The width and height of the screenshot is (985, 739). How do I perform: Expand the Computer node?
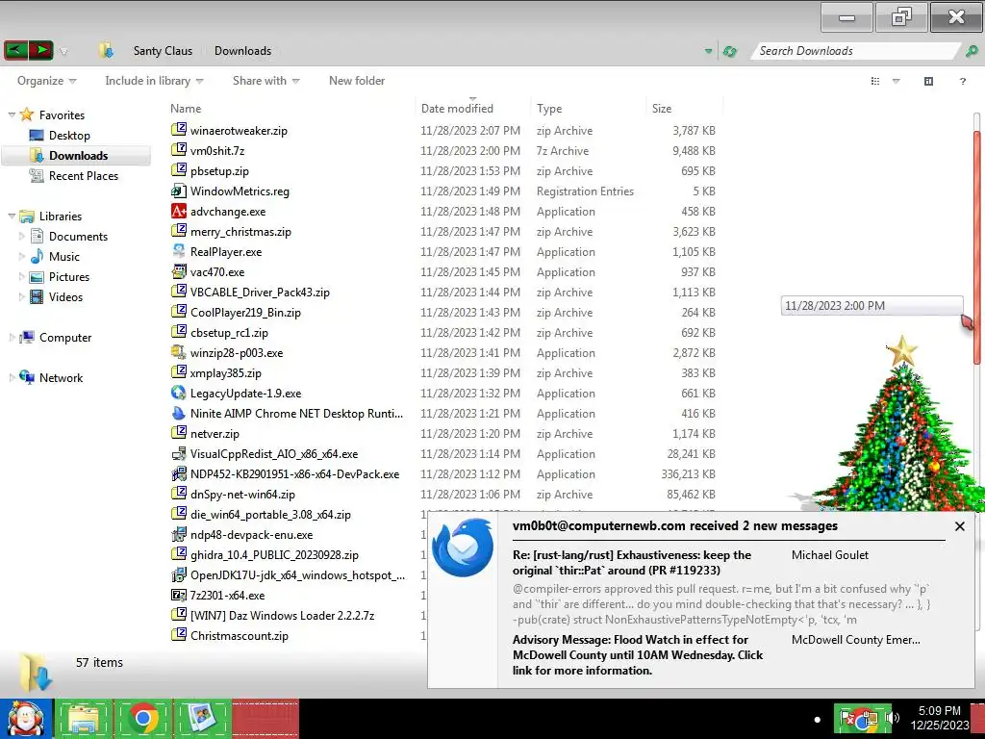(x=12, y=338)
